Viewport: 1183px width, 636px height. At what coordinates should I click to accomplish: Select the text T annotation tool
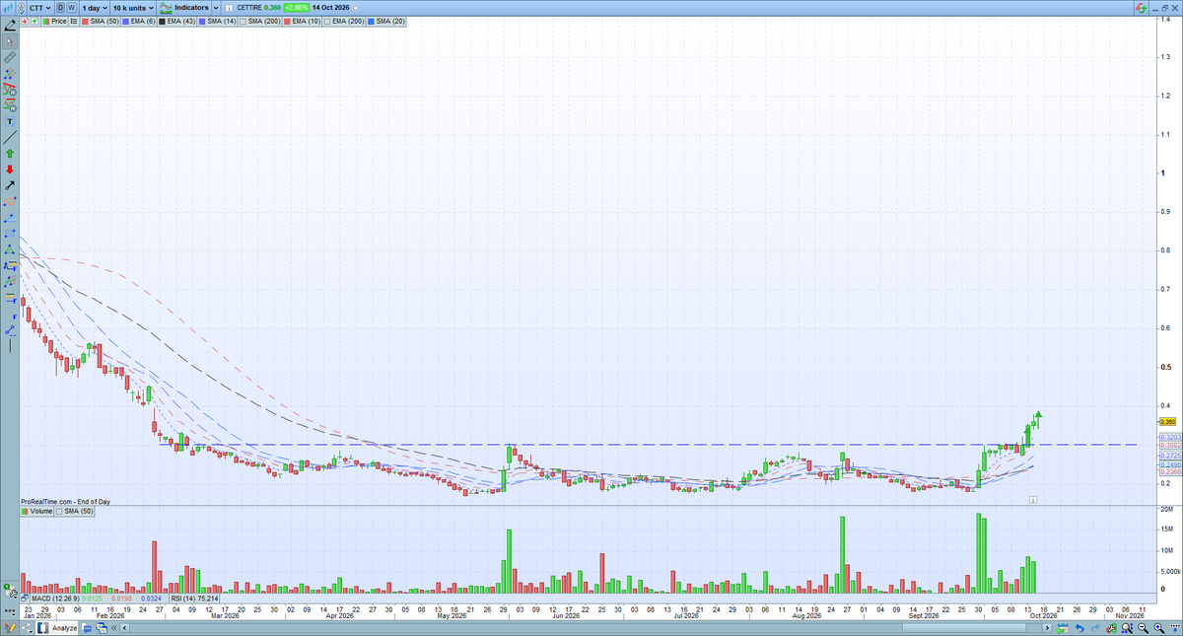point(10,120)
